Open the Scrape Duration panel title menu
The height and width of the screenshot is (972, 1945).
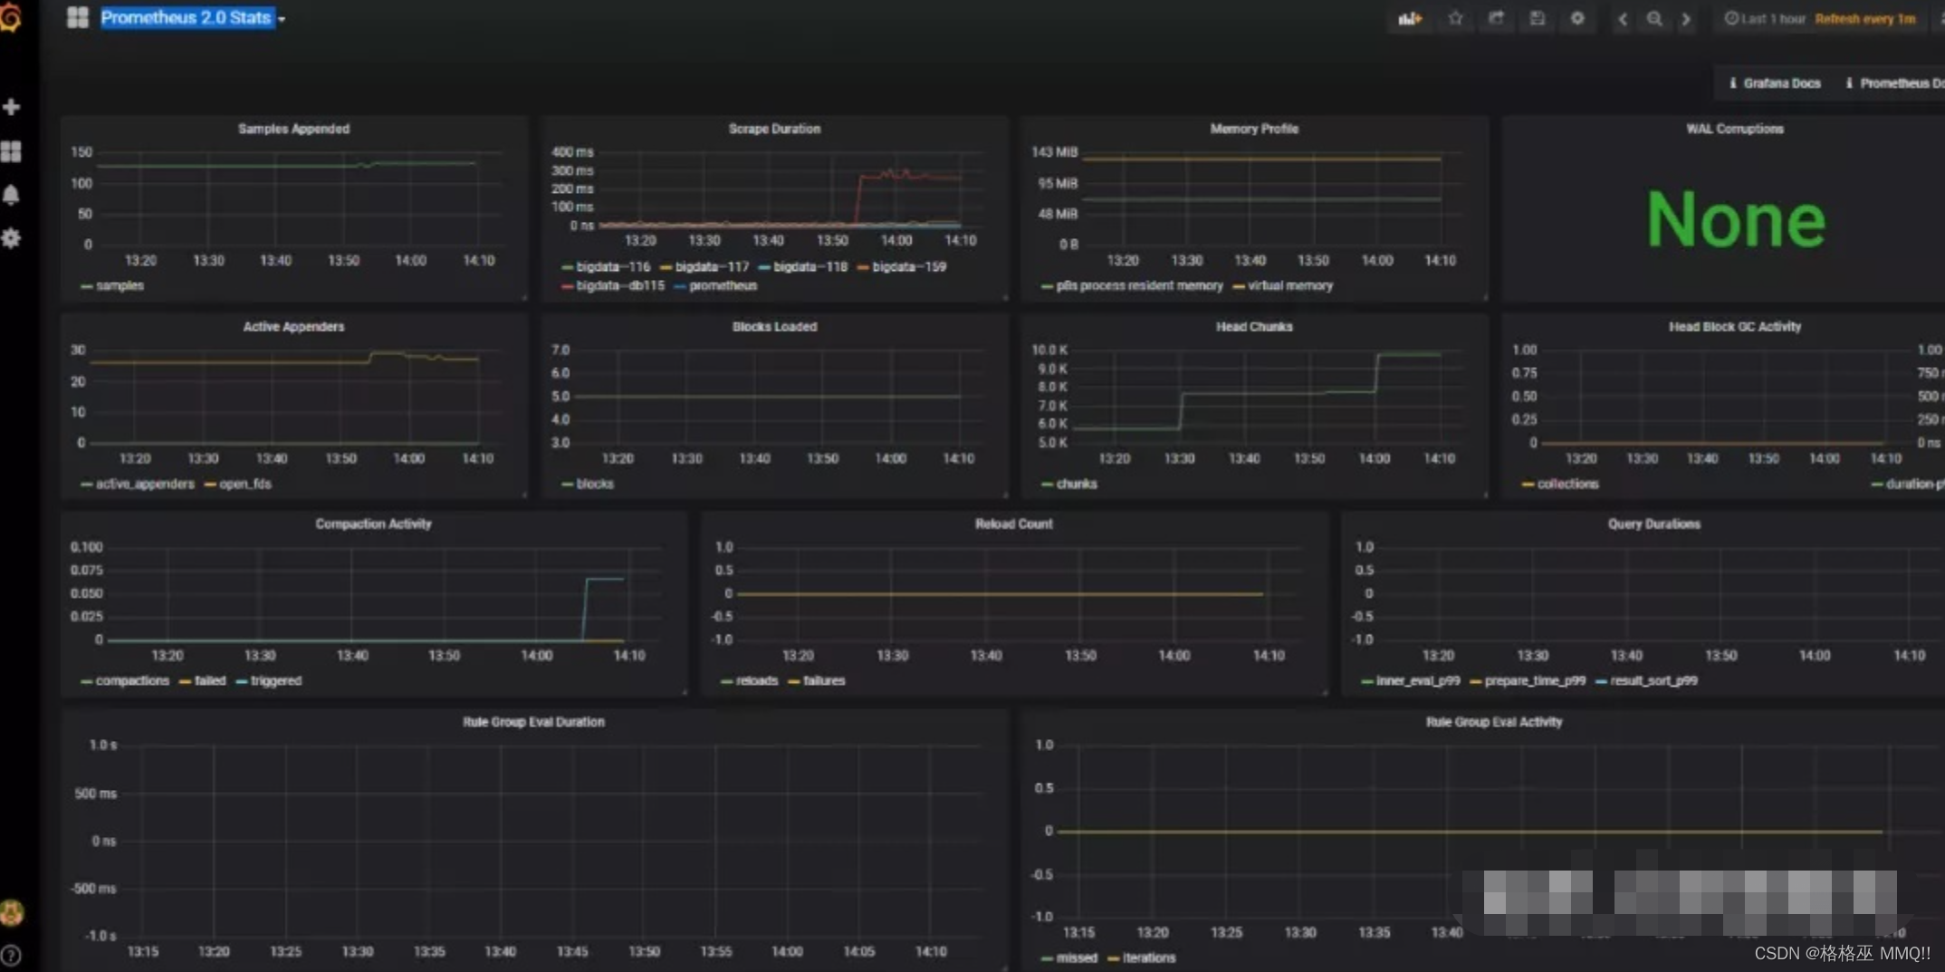pos(774,129)
